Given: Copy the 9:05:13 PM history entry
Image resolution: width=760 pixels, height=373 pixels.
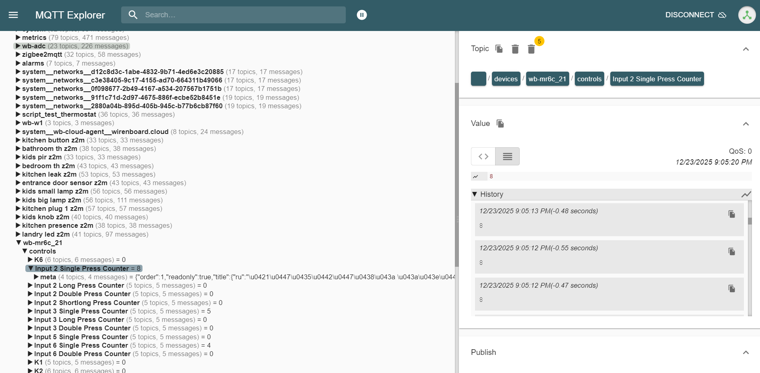Looking at the screenshot, I should [x=731, y=214].
